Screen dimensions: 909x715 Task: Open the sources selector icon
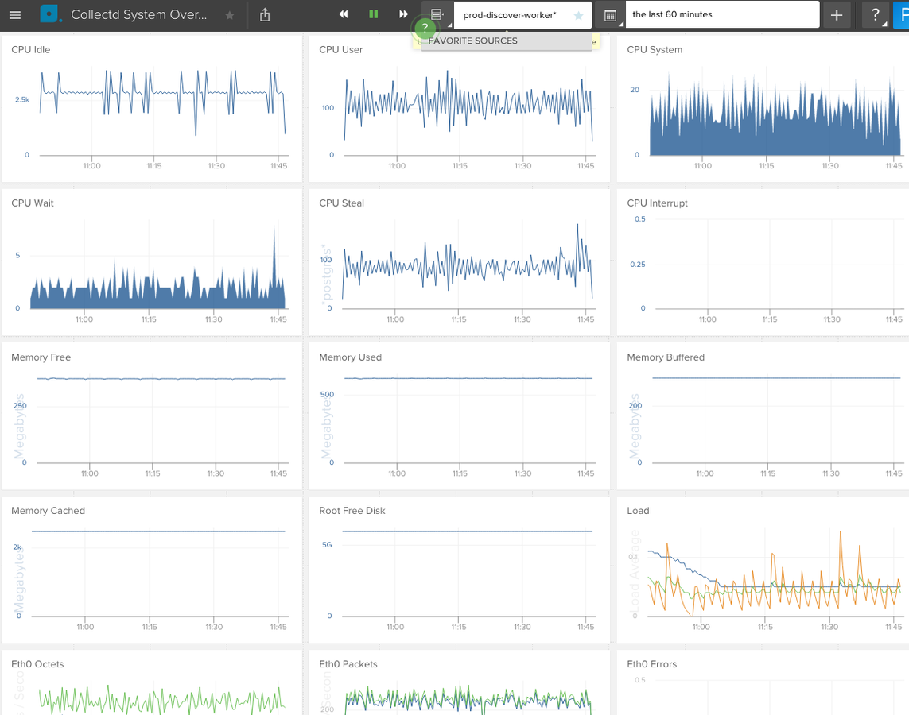click(x=437, y=14)
